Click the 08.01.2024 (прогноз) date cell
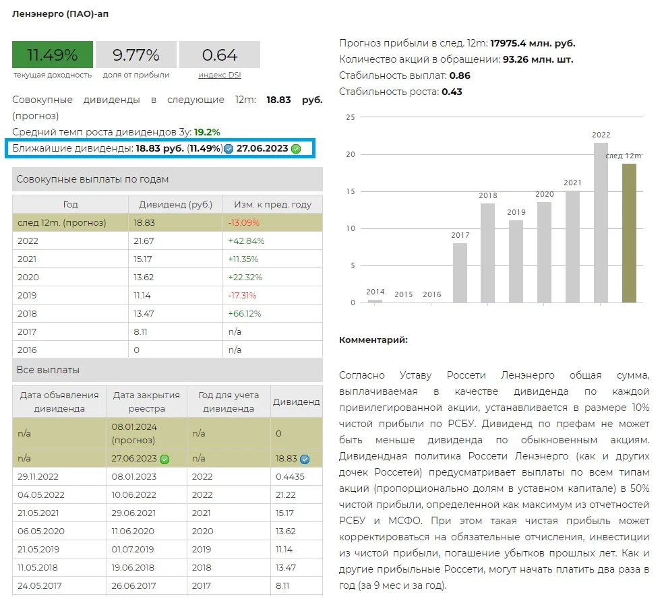 click(146, 433)
